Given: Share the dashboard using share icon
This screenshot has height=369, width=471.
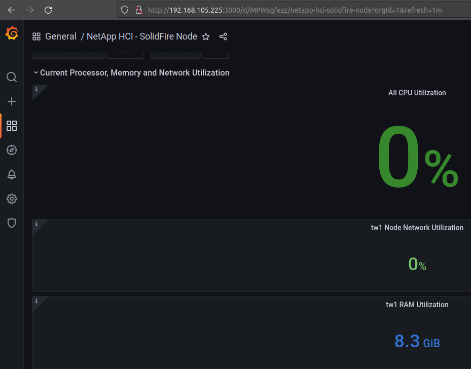Looking at the screenshot, I should (223, 36).
